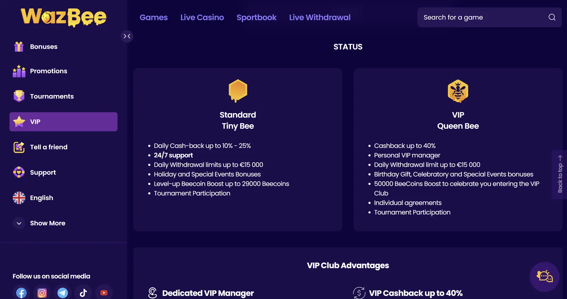
Task: Go to Live Withdrawal page
Action: pos(320,17)
